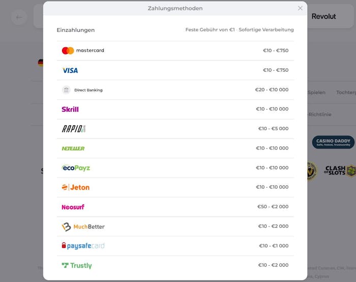Choose the Neteller logo
This screenshot has height=282, width=356.
73,148
